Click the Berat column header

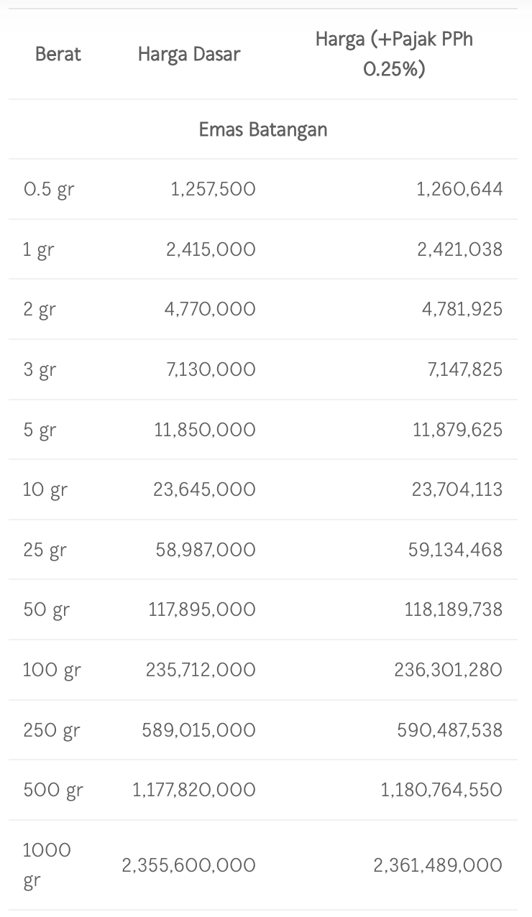point(58,54)
